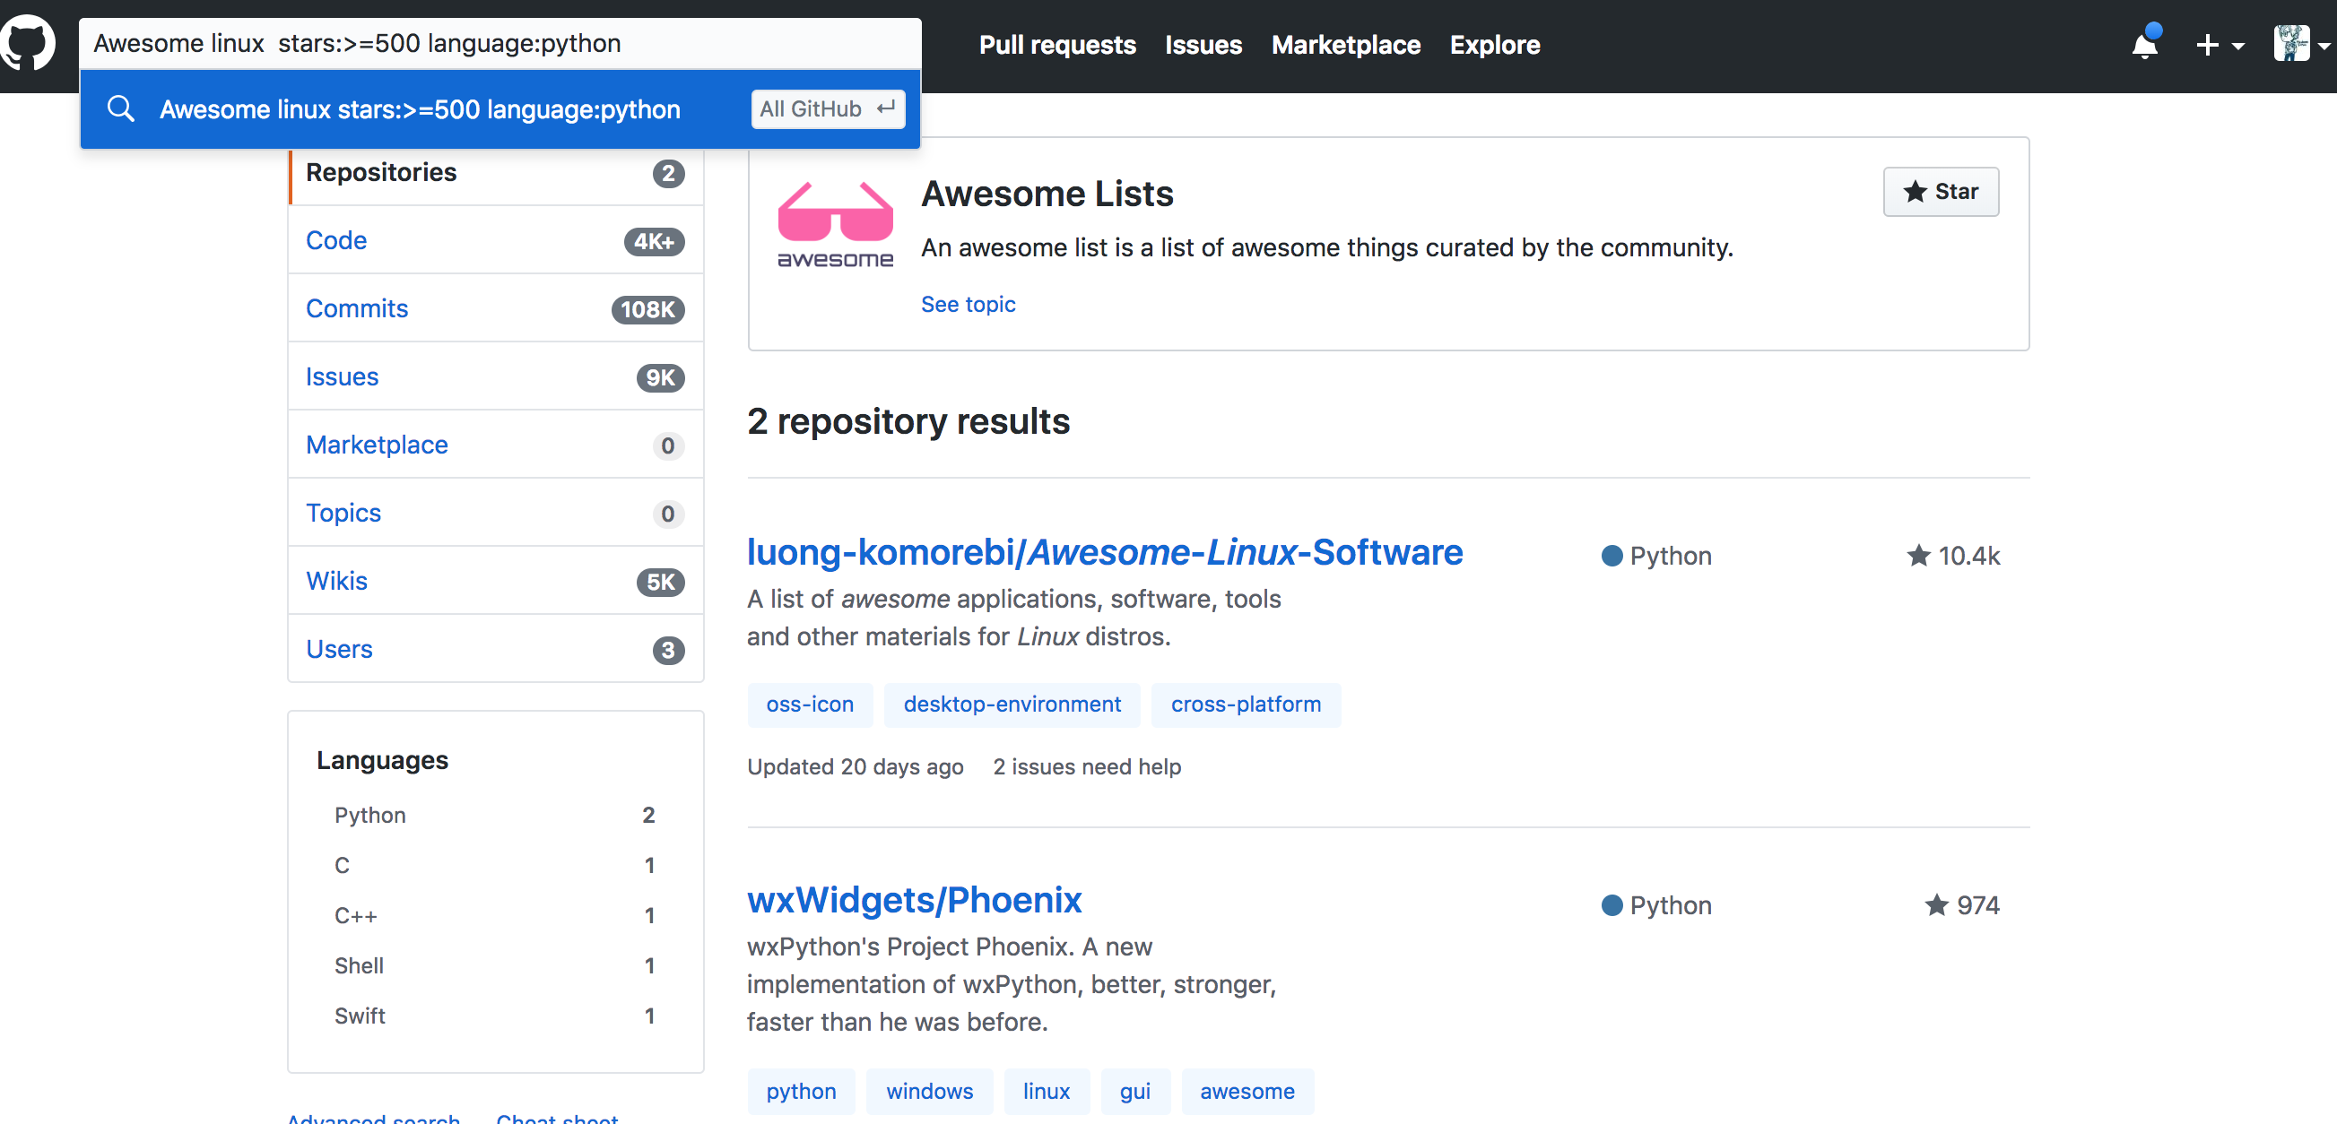Click the All GitHub enter-key badge

tap(828, 109)
